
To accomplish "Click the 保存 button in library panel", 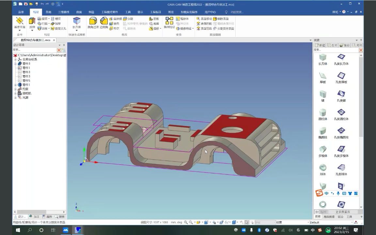I will point(345,45).
